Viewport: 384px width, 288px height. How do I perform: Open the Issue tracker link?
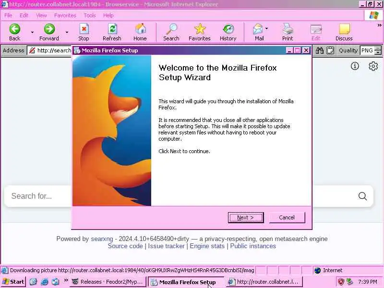click(166, 246)
